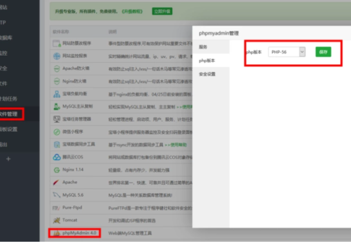351x242 pixels.
Task: Open 使用帮助 link for 宝塔数据同步工具
Action: (177, 145)
